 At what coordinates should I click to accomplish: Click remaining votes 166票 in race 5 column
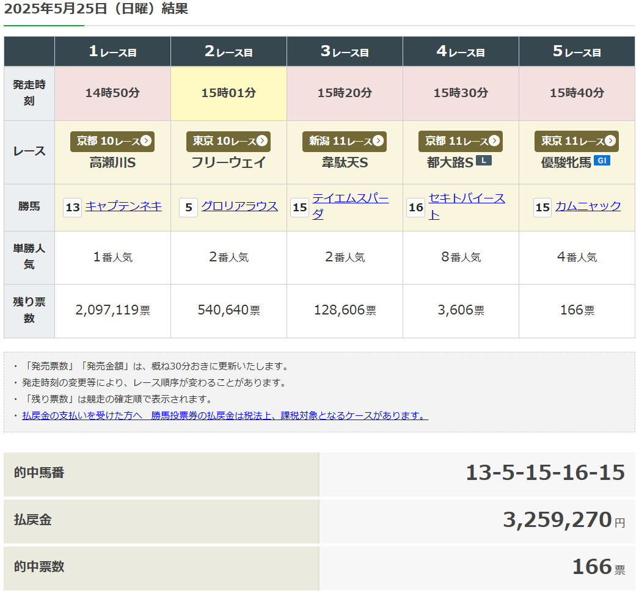pyautogui.click(x=577, y=310)
